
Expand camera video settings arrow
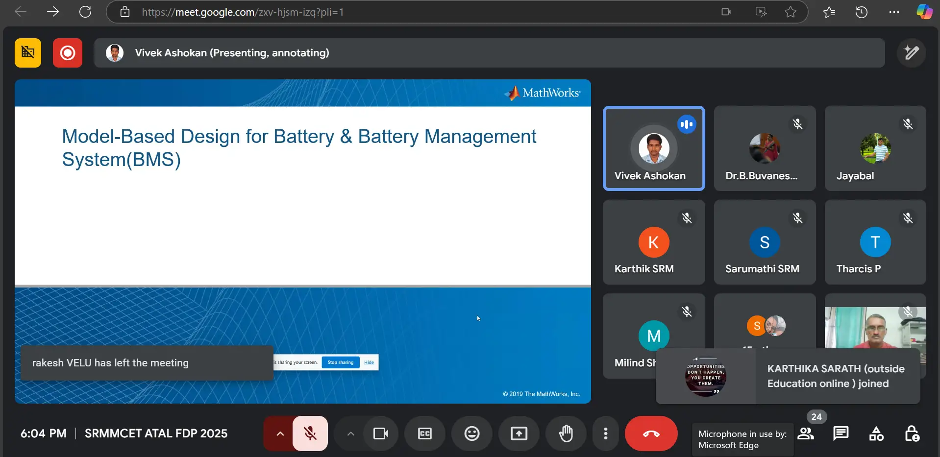pos(350,433)
